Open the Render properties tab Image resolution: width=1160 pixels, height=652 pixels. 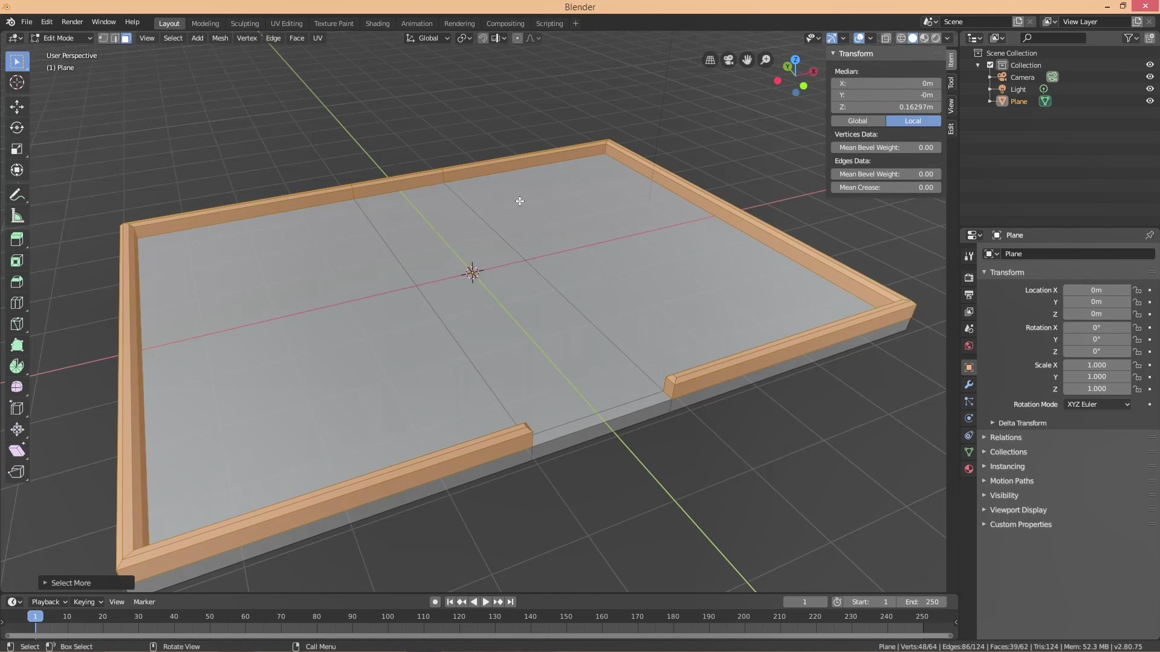tap(969, 278)
